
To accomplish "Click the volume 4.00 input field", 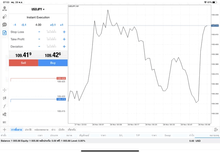I will tap(38, 25).
